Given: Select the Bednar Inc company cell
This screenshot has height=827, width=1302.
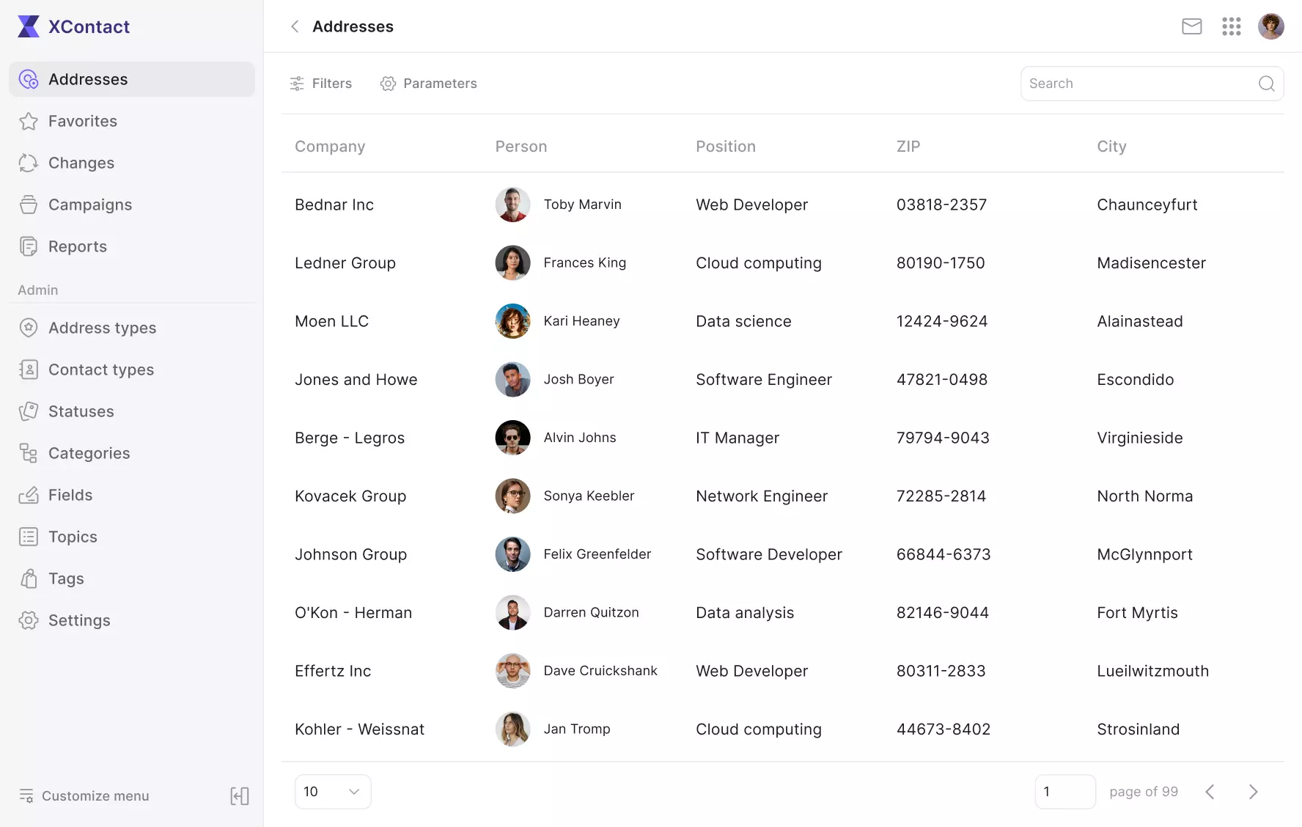Looking at the screenshot, I should pyautogui.click(x=334, y=205).
